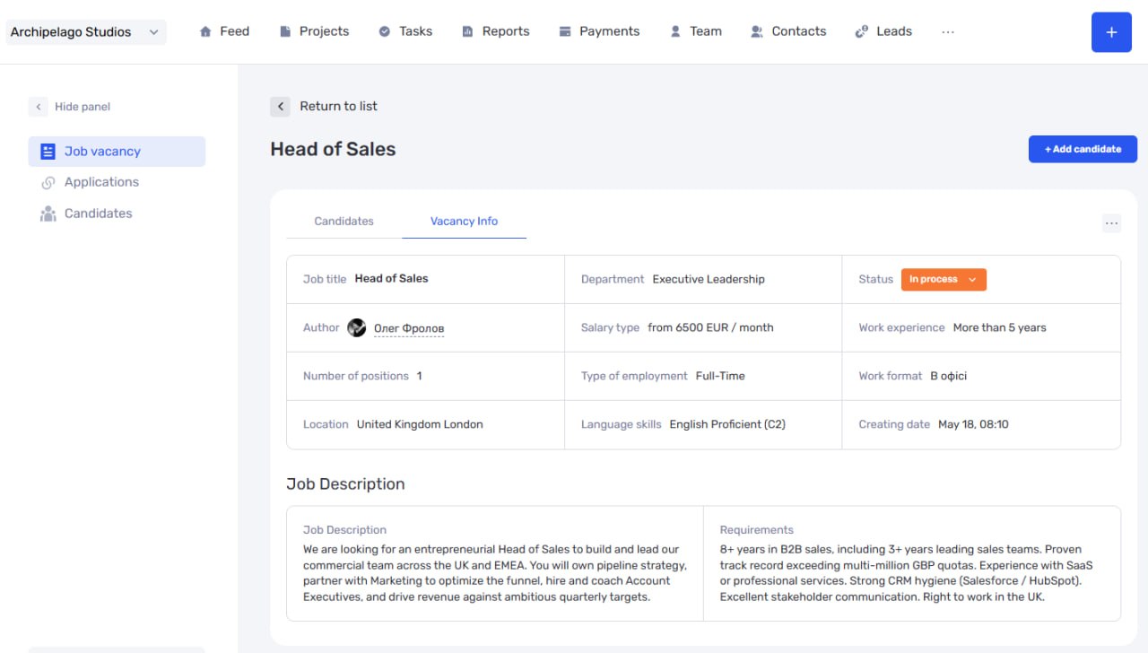
Task: Expand more navigation items via ellipsis
Action: coord(948,31)
